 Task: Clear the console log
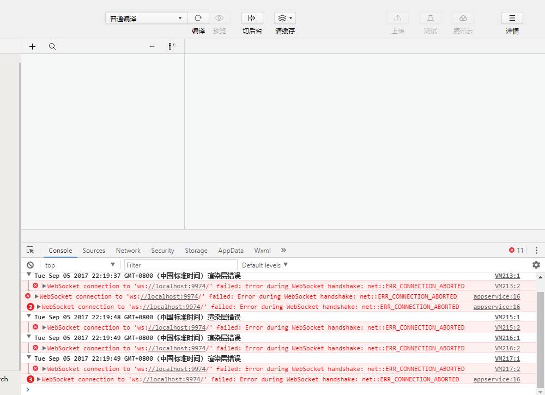[x=30, y=265]
